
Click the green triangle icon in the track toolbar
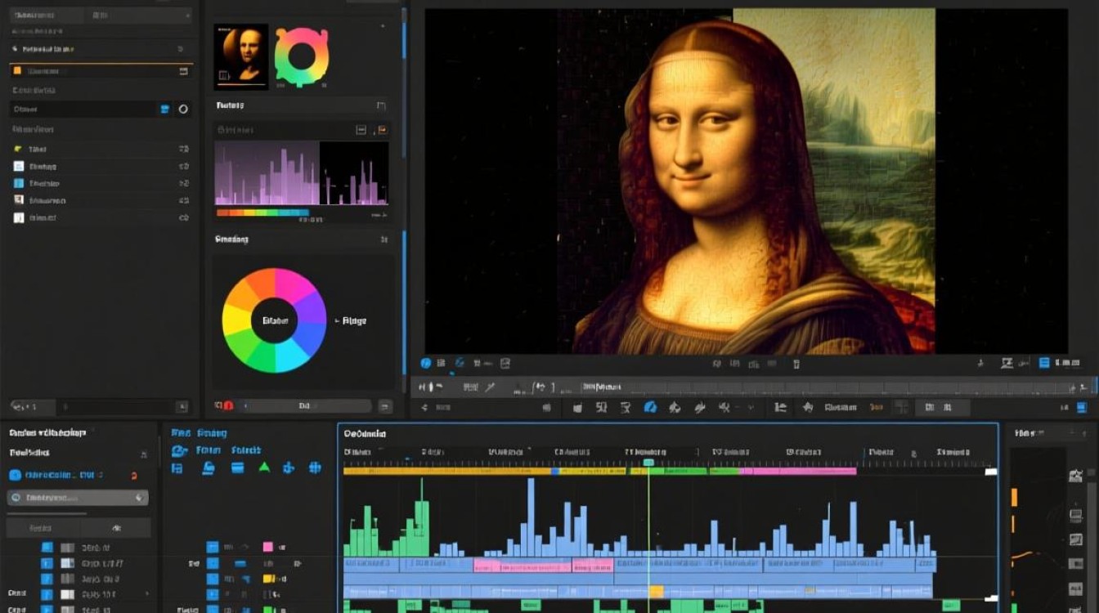tap(264, 468)
